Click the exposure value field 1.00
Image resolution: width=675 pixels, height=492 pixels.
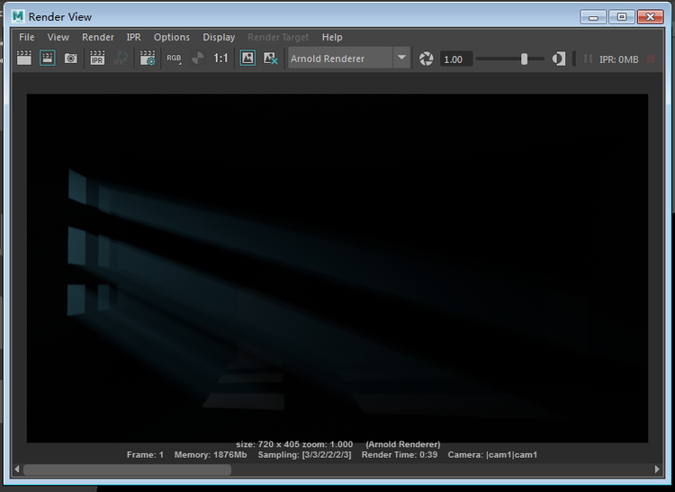pos(456,59)
